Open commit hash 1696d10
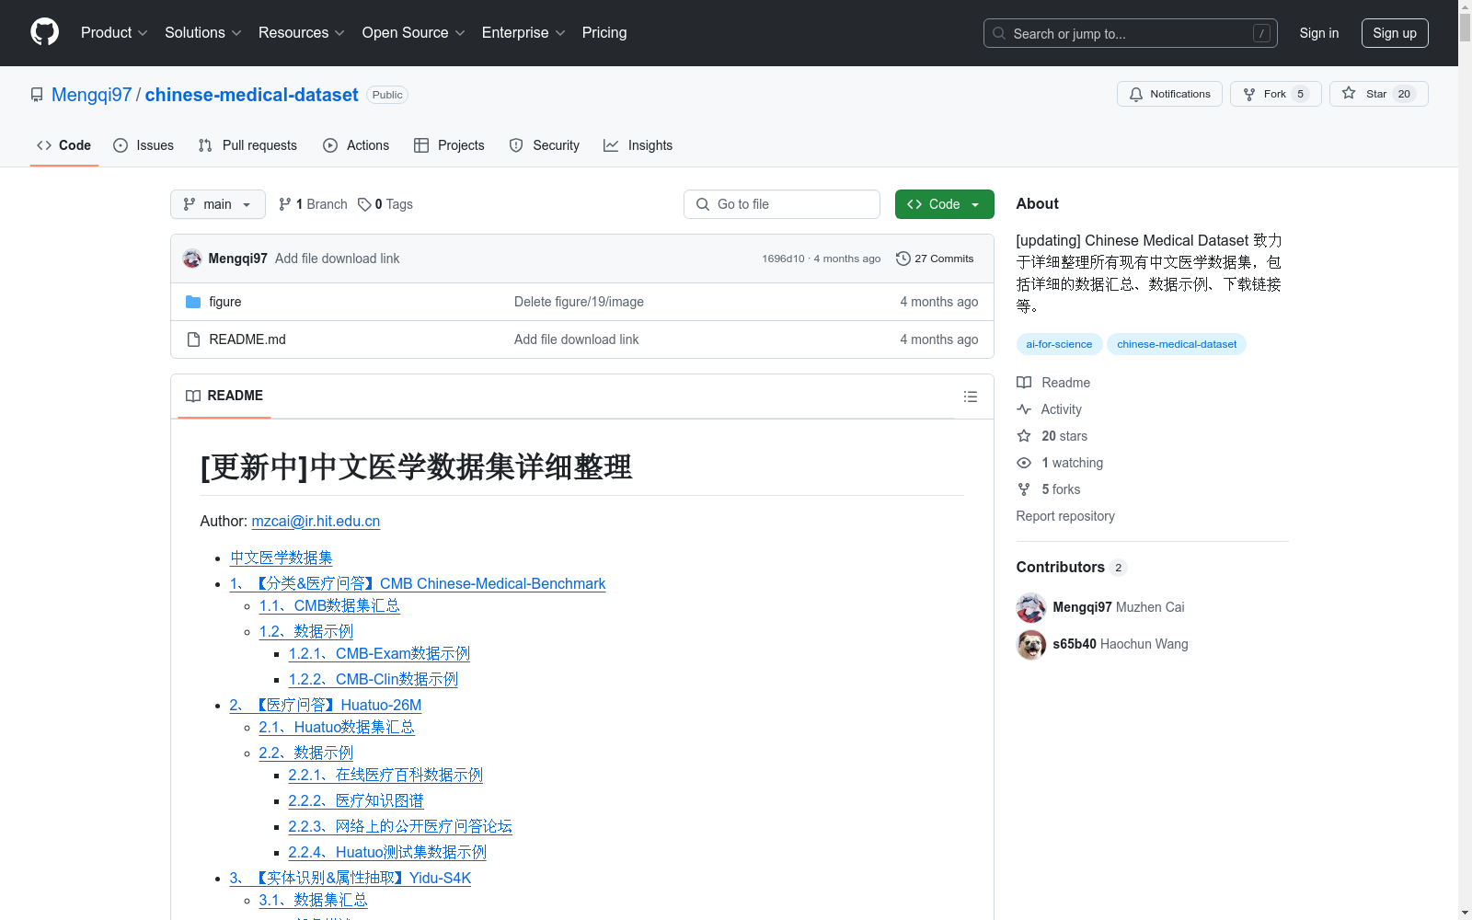The height and width of the screenshot is (920, 1472). pos(783,259)
